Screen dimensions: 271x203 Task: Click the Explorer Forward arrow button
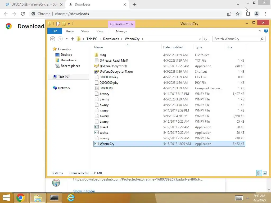click(x=60, y=39)
